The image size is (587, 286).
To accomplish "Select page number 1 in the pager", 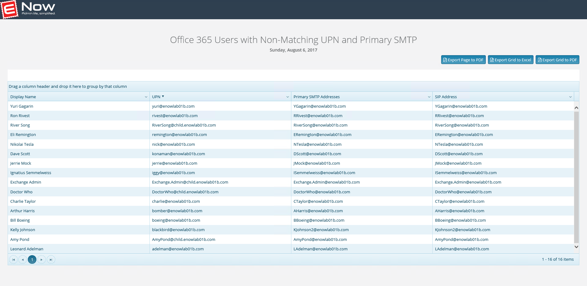I will (x=32, y=260).
